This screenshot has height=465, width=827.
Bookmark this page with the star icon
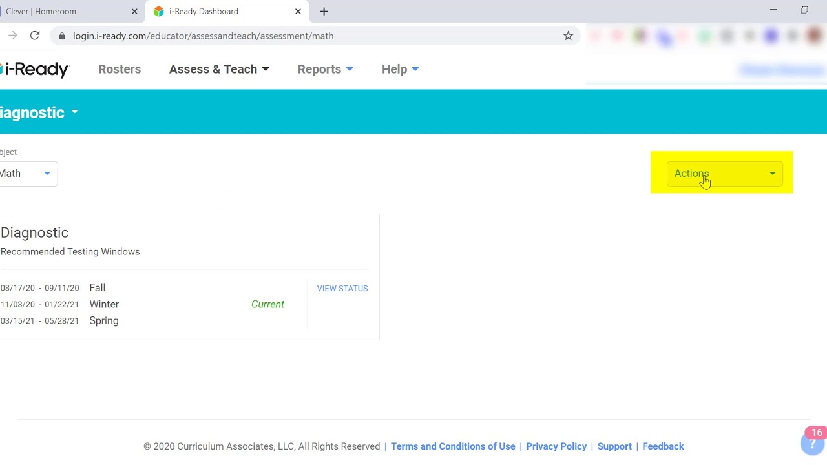pyautogui.click(x=568, y=36)
